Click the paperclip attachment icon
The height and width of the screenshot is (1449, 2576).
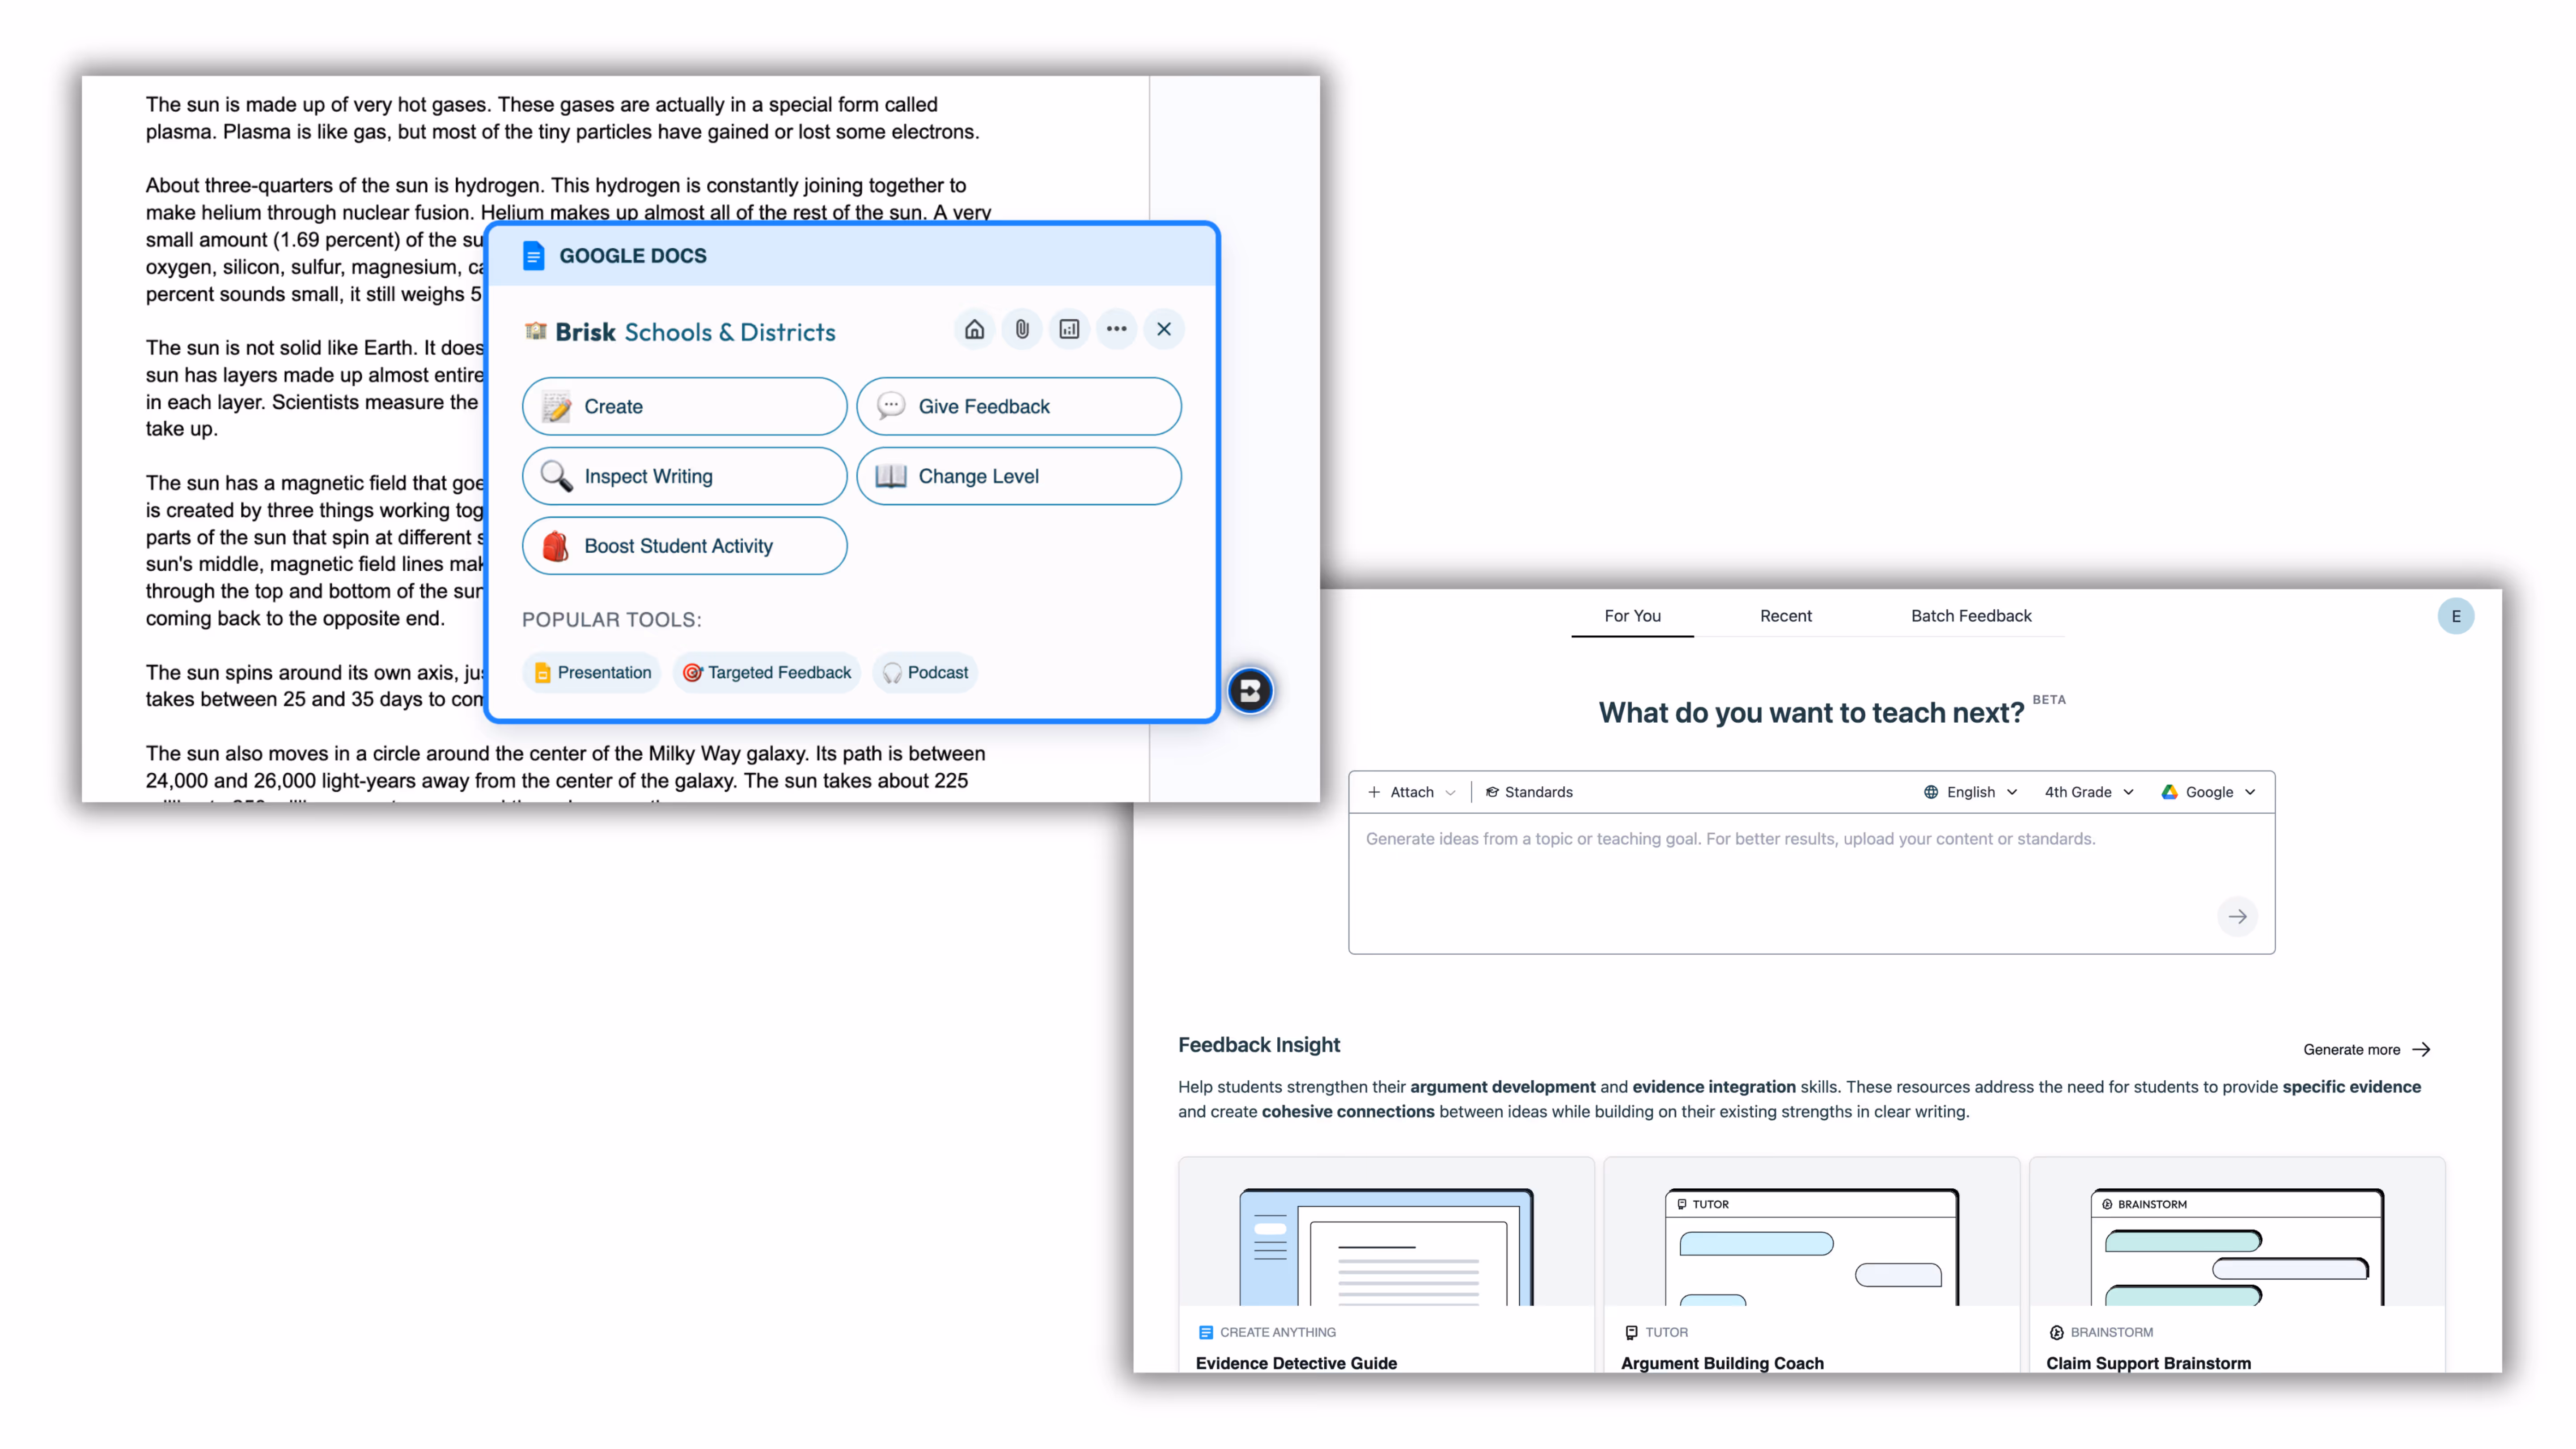(x=1021, y=329)
